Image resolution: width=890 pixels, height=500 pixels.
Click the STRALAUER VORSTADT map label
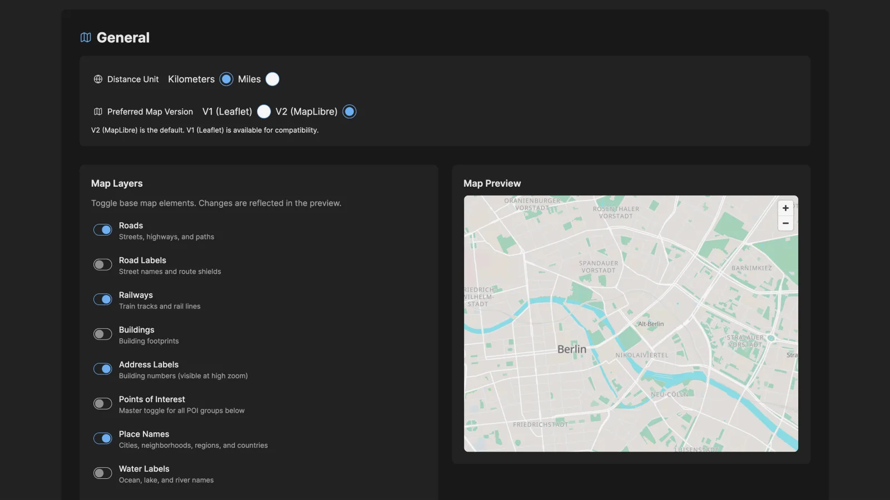pos(745,341)
